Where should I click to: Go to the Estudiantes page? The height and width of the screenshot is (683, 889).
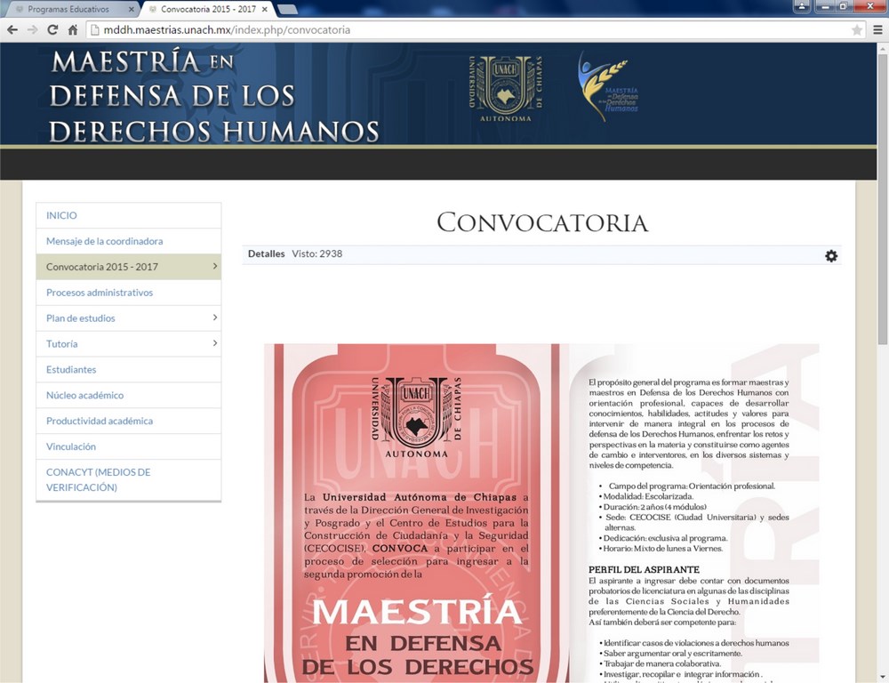click(x=129, y=369)
